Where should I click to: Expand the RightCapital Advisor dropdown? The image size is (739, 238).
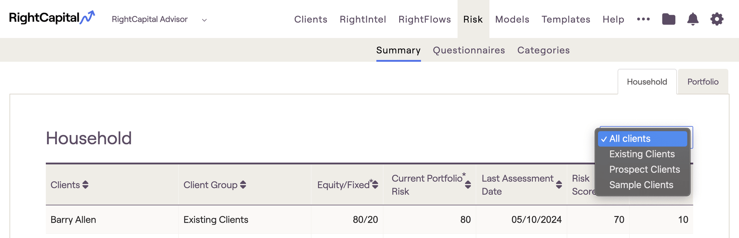(x=204, y=20)
